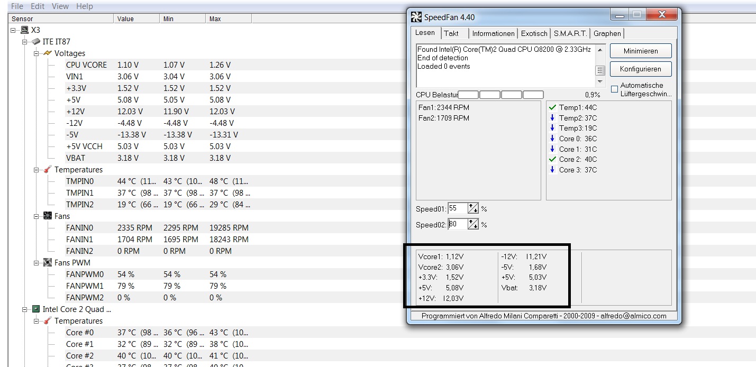Collapse the Voltages group

click(37, 53)
